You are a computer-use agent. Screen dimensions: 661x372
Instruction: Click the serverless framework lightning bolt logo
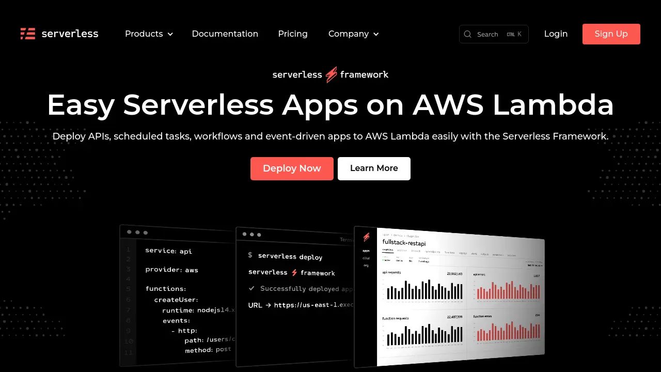pos(330,74)
